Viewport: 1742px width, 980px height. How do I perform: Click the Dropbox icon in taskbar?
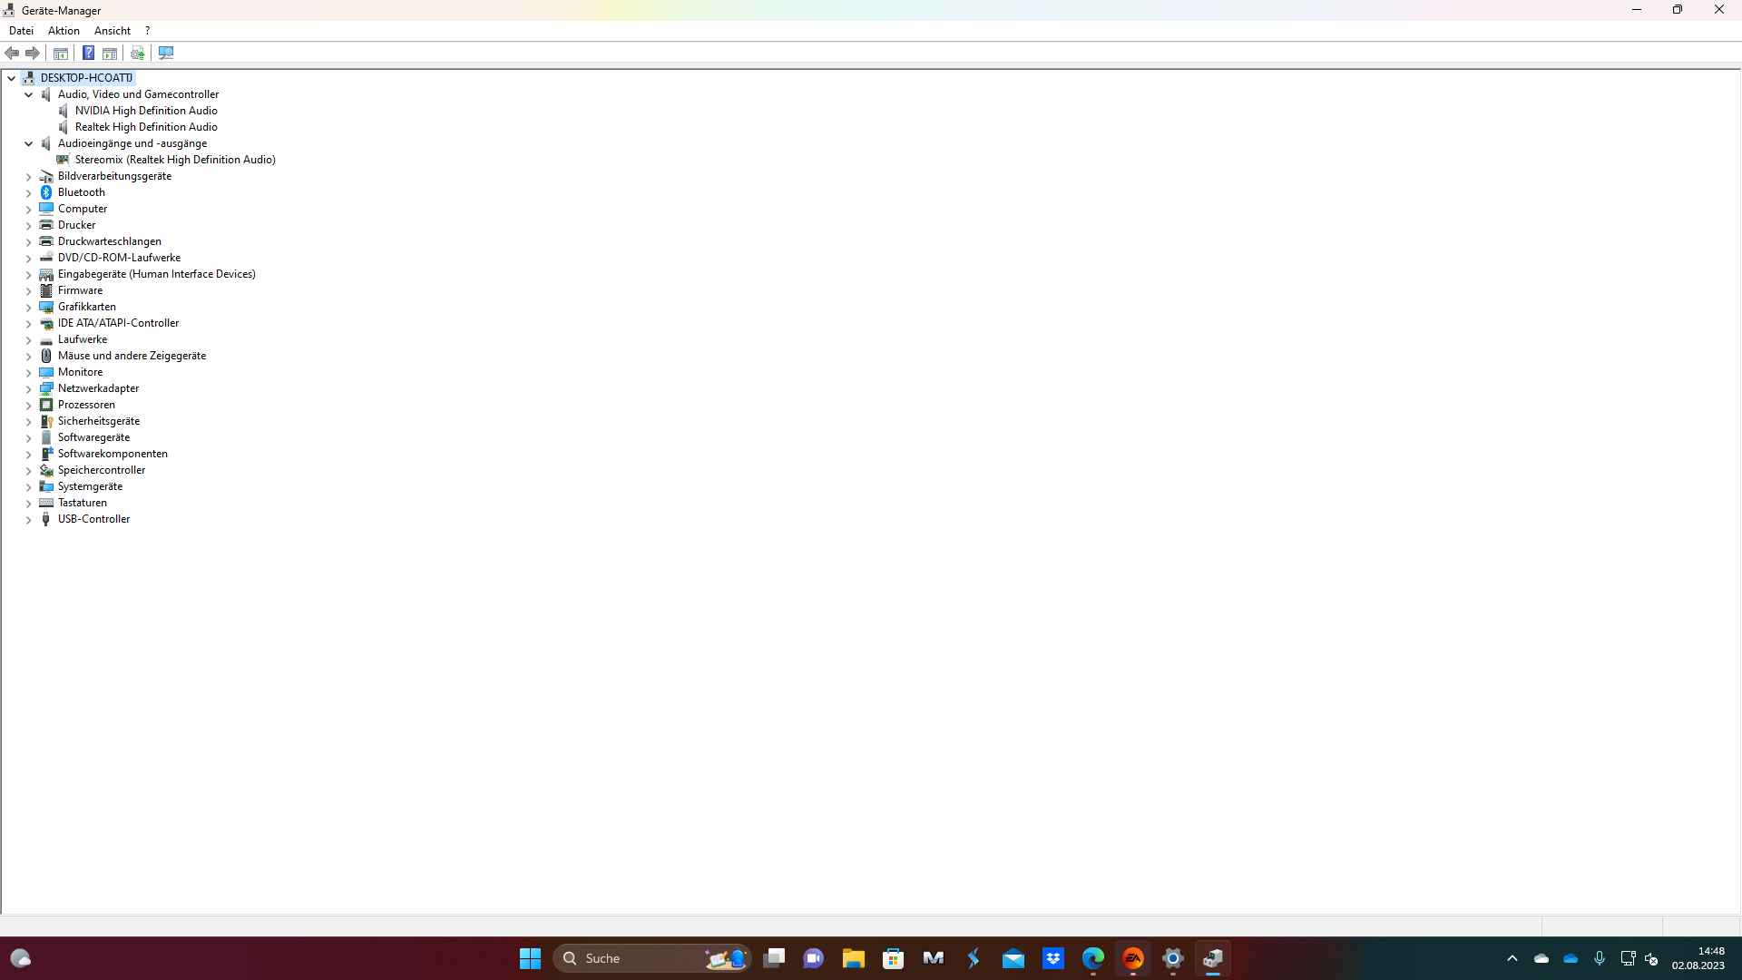pos(1052,958)
